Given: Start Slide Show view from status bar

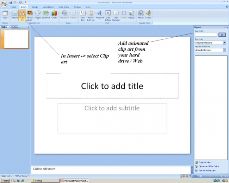Looking at the screenshot, I should (x=190, y=176).
